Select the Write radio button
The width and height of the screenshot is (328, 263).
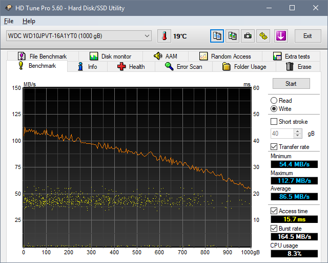274,108
